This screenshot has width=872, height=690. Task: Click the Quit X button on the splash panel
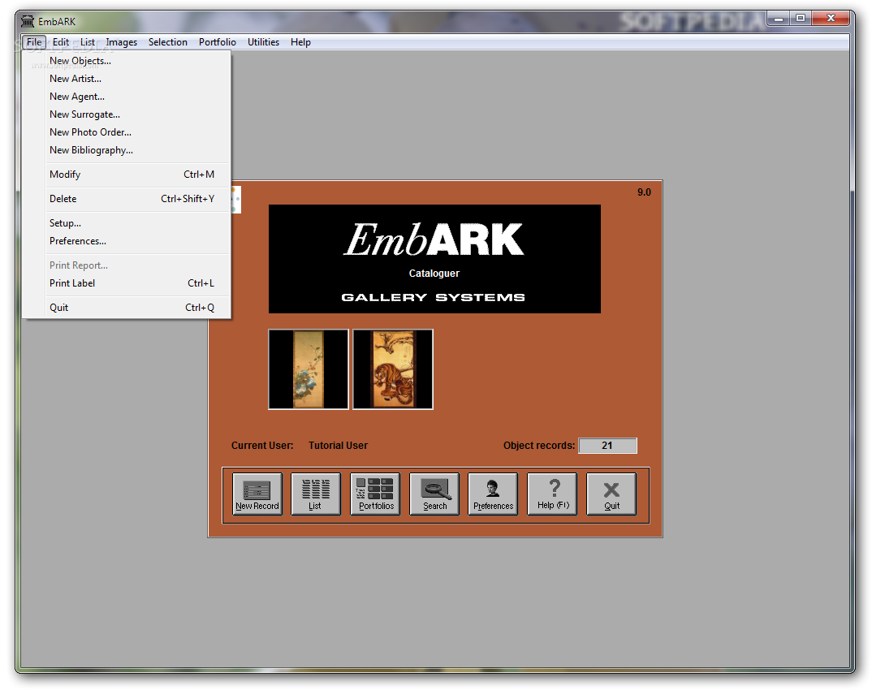(611, 494)
